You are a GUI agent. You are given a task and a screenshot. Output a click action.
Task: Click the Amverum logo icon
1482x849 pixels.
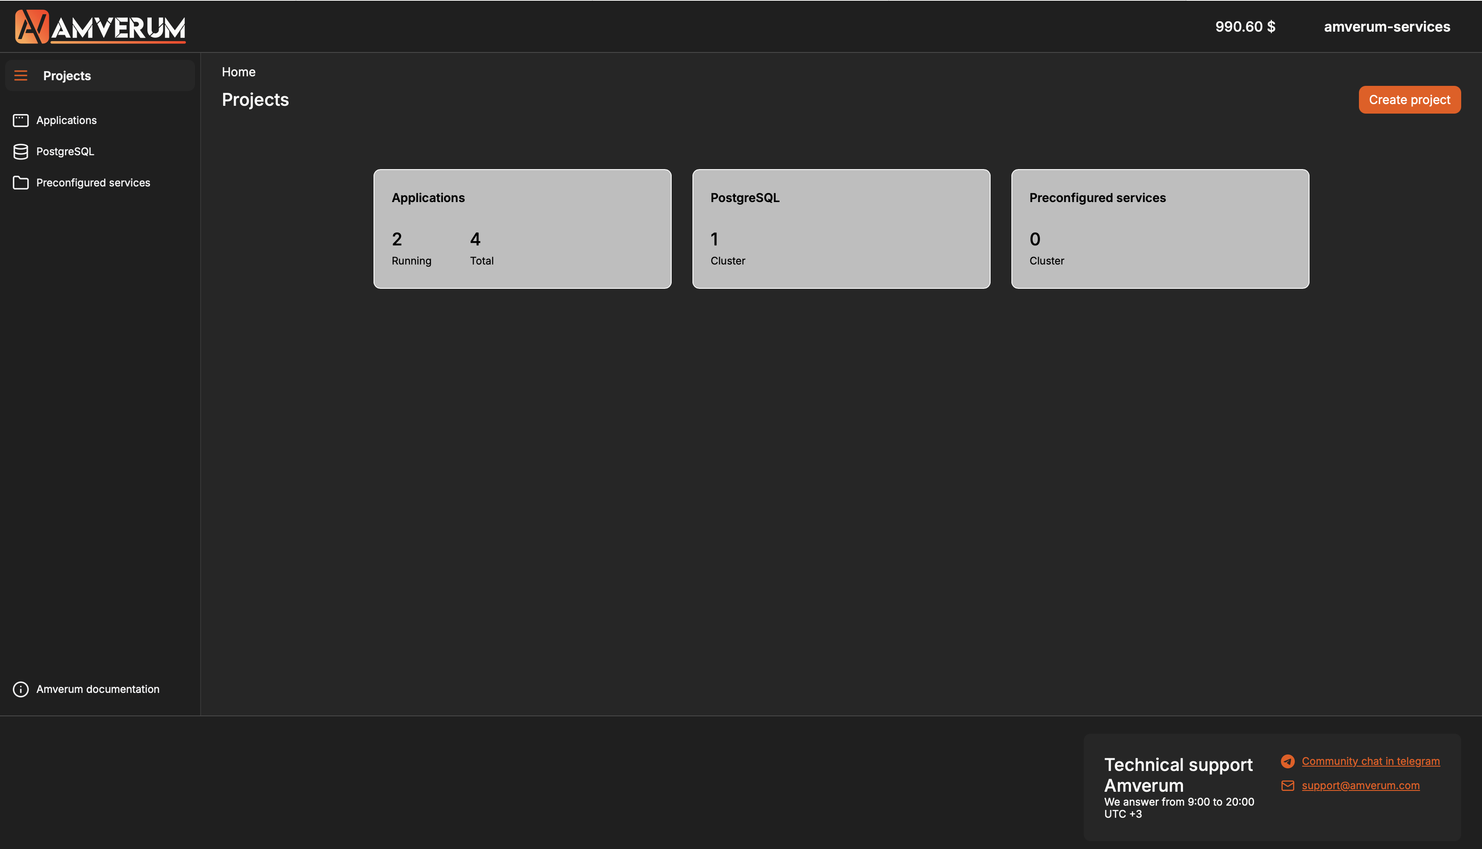click(x=32, y=27)
